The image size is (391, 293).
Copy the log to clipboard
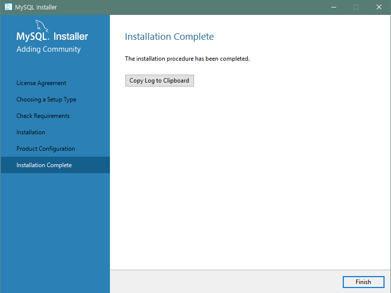click(x=159, y=81)
